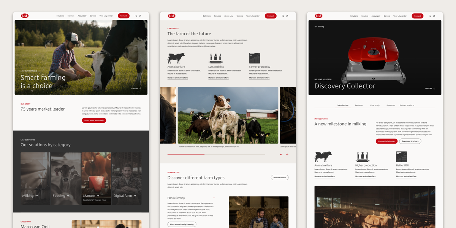This screenshot has width=456, height=228.
Task: Select the Case study tab
Action: pos(375,105)
